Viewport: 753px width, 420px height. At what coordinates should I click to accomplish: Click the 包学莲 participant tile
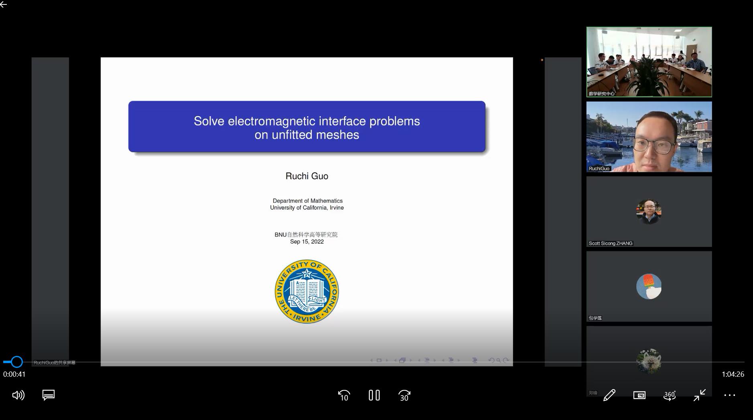click(x=649, y=286)
